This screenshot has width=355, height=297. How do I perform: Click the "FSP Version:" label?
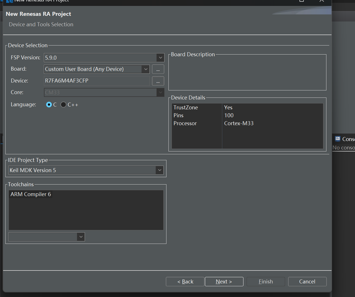[25, 58]
